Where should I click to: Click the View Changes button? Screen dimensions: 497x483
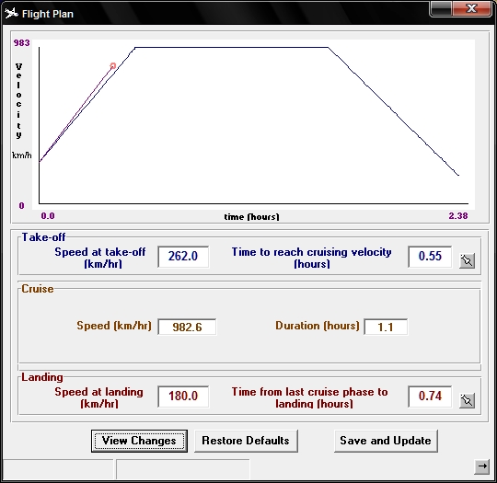click(139, 441)
